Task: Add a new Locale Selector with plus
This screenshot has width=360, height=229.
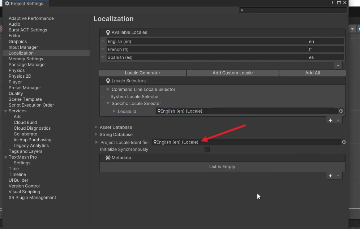Action: [330, 120]
